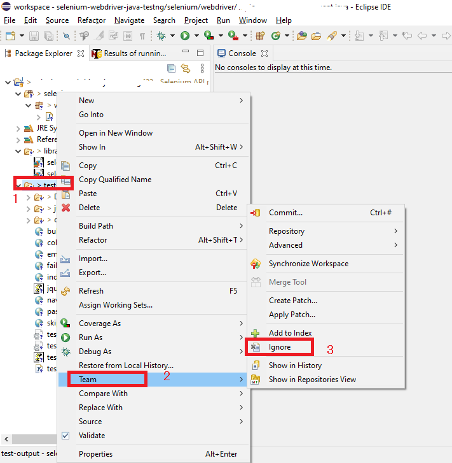The width and height of the screenshot is (452, 463).
Task: Click the Coverage run toolbar icon
Action: (209, 36)
